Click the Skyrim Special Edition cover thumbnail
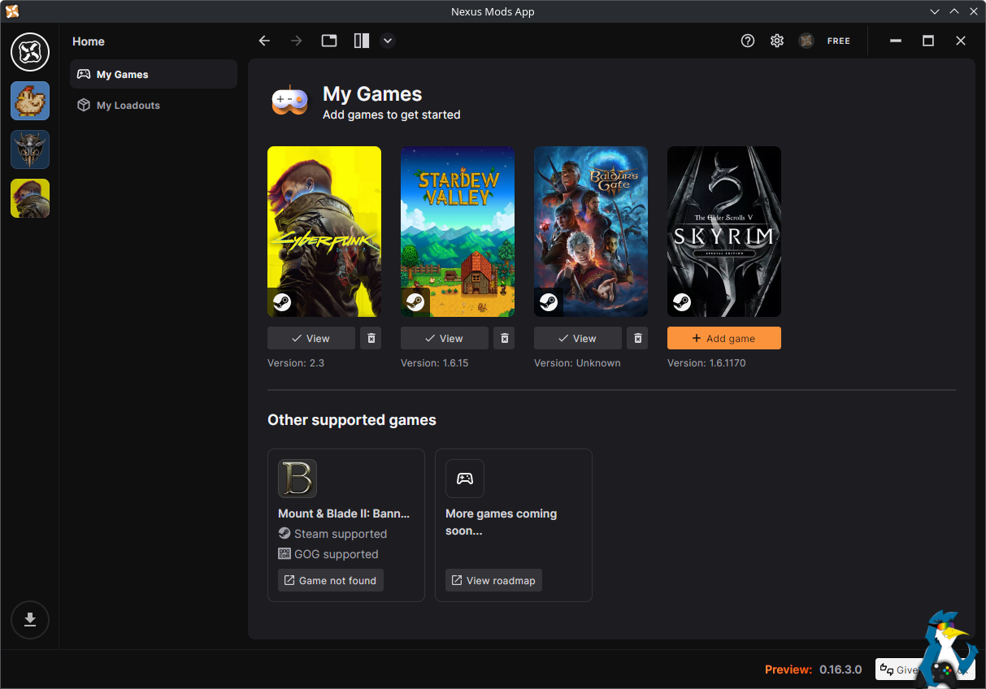This screenshot has height=689, width=986. tap(724, 232)
